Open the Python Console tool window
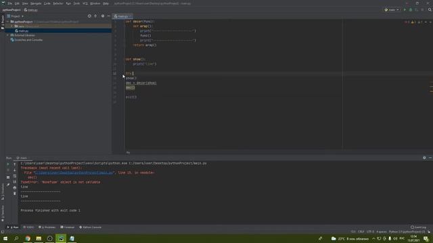Viewport: 433px width, 243px height. click(91, 227)
